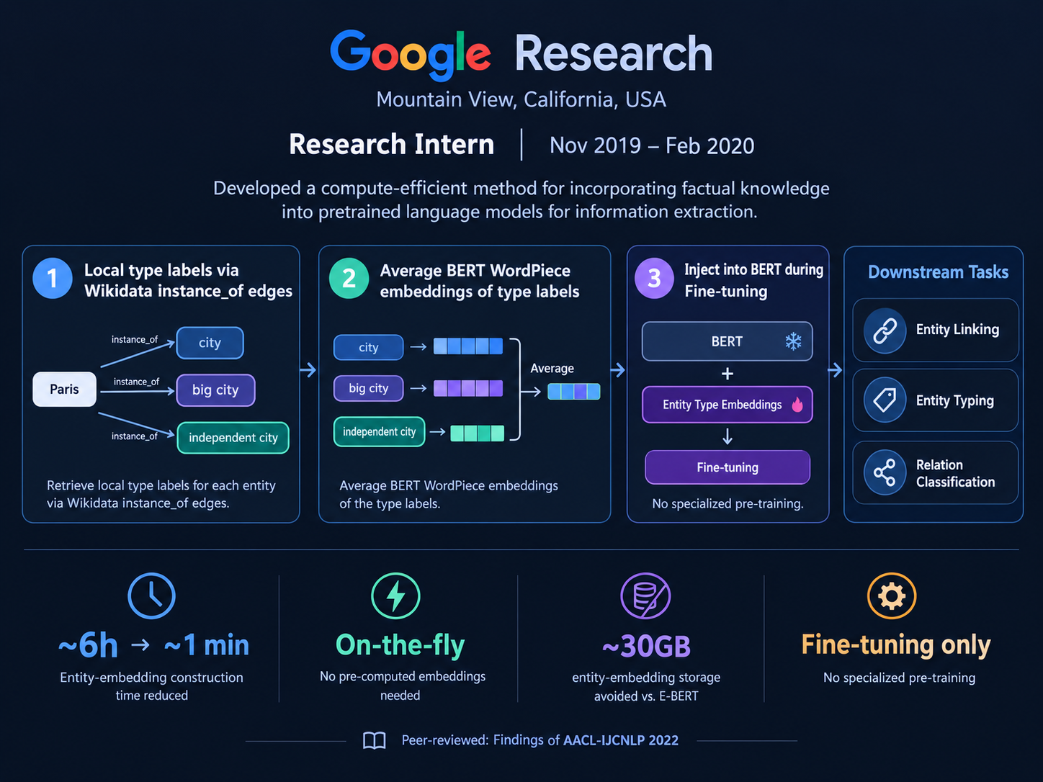Click the snowflake icon in the BERT box
1043x782 pixels.
[793, 341]
